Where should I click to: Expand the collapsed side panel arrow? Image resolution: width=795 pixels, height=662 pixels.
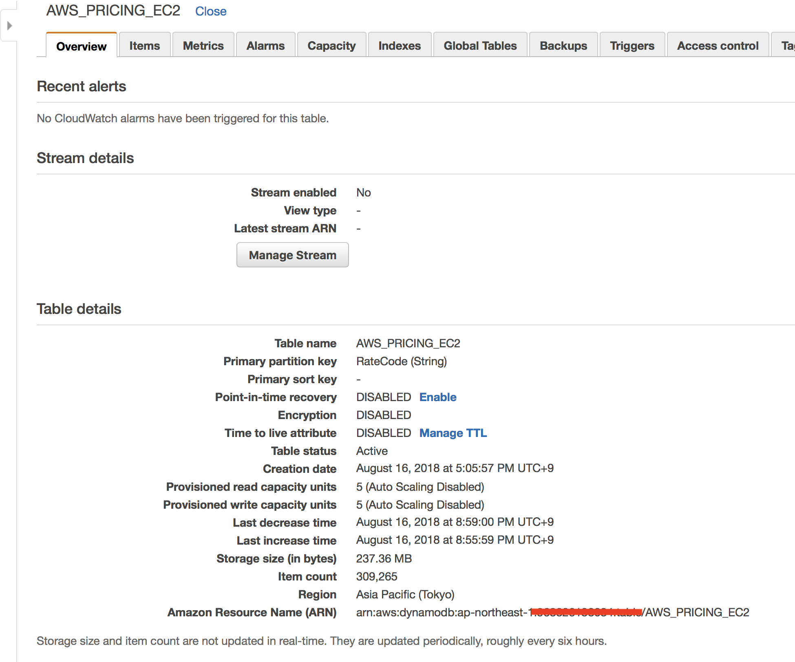pos(9,26)
